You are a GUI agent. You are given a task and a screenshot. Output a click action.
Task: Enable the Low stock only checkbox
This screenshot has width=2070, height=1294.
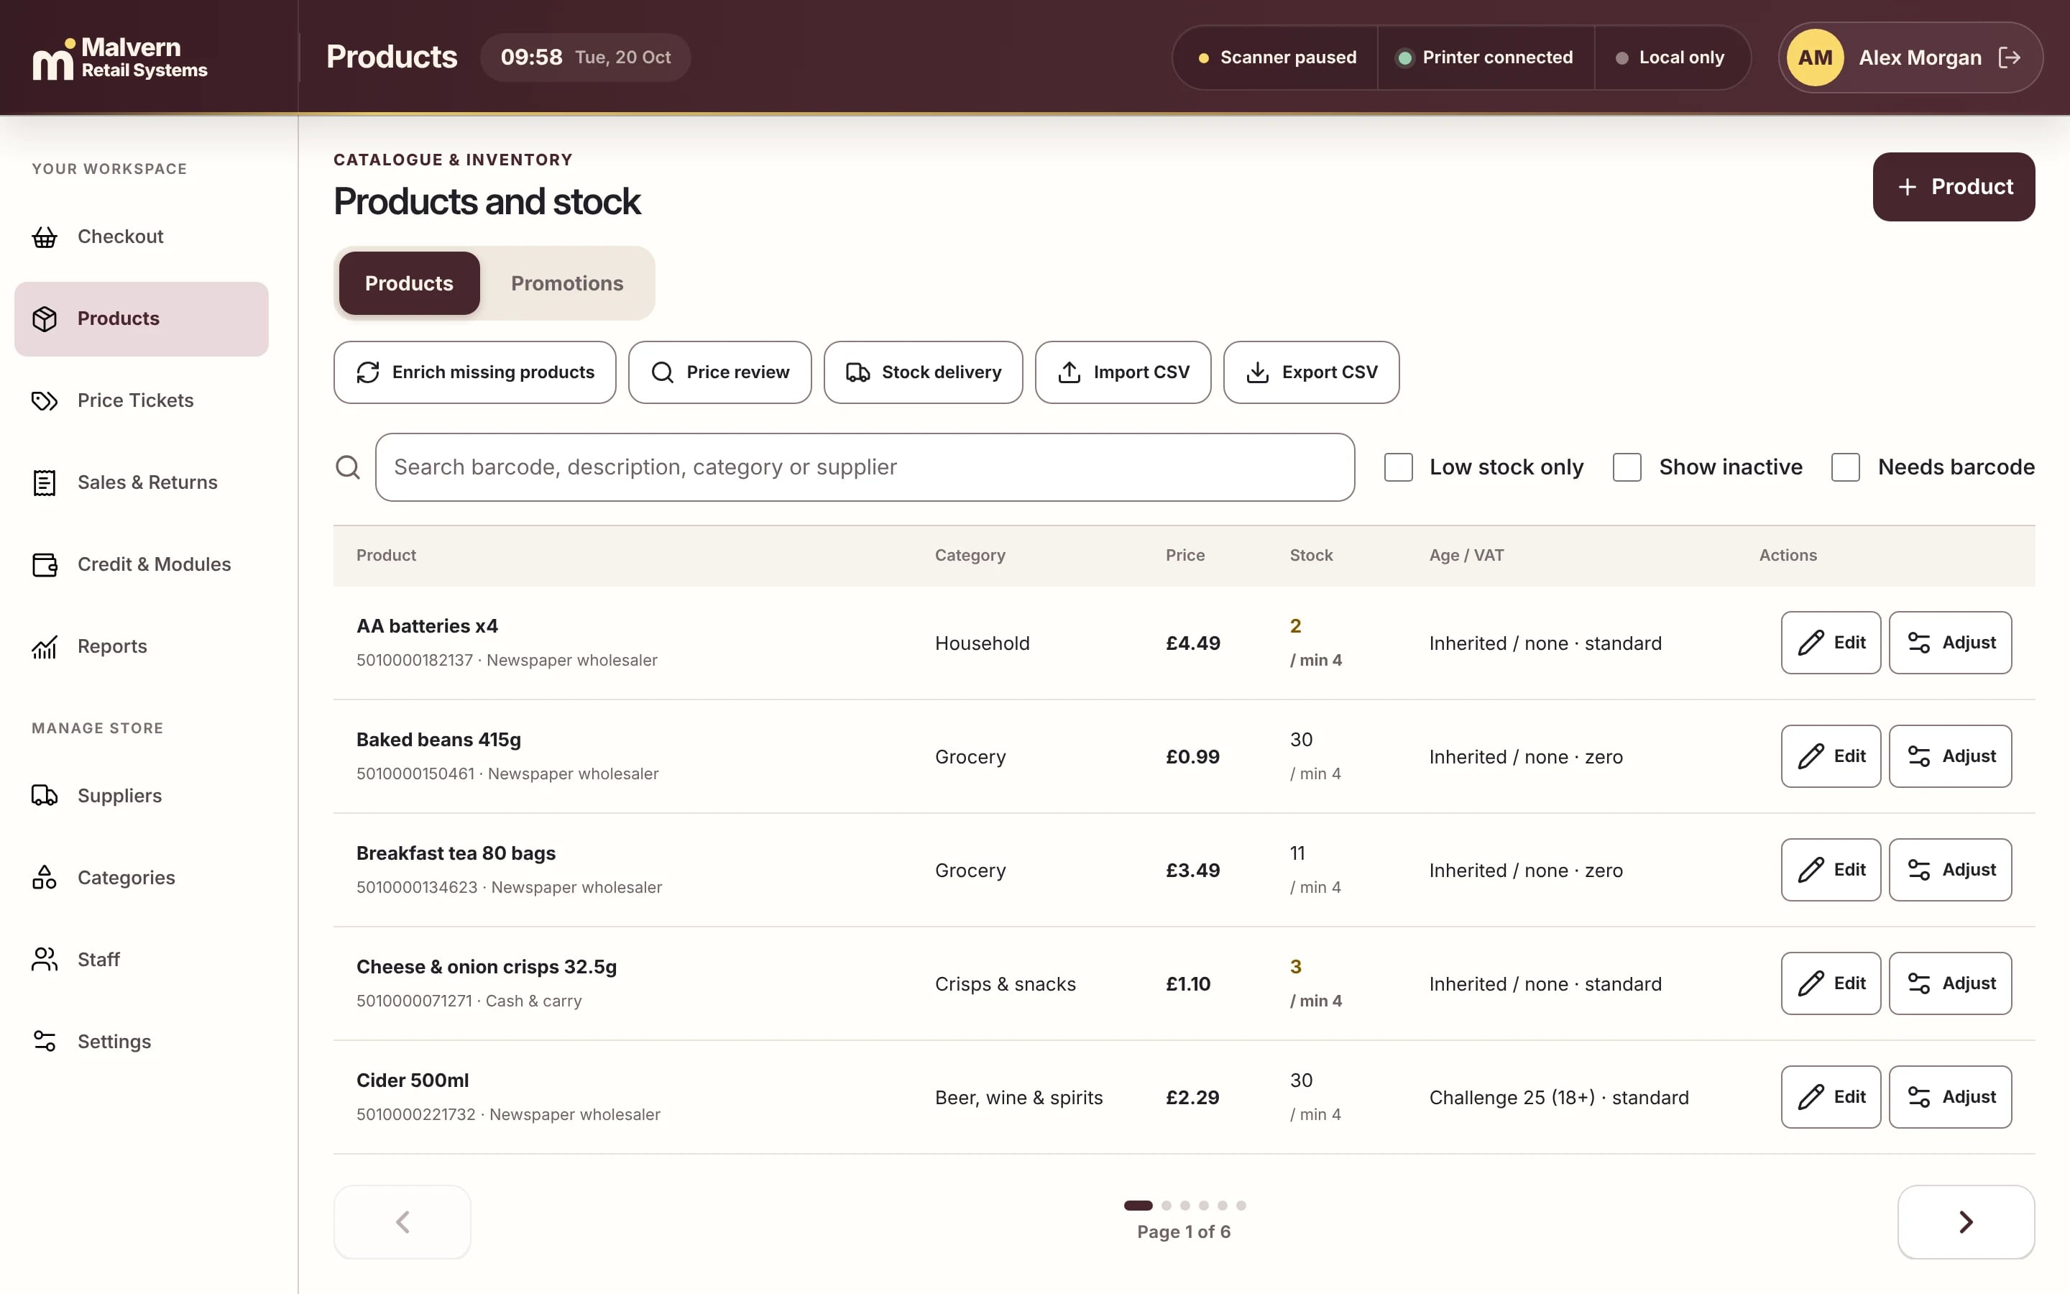pyautogui.click(x=1399, y=467)
